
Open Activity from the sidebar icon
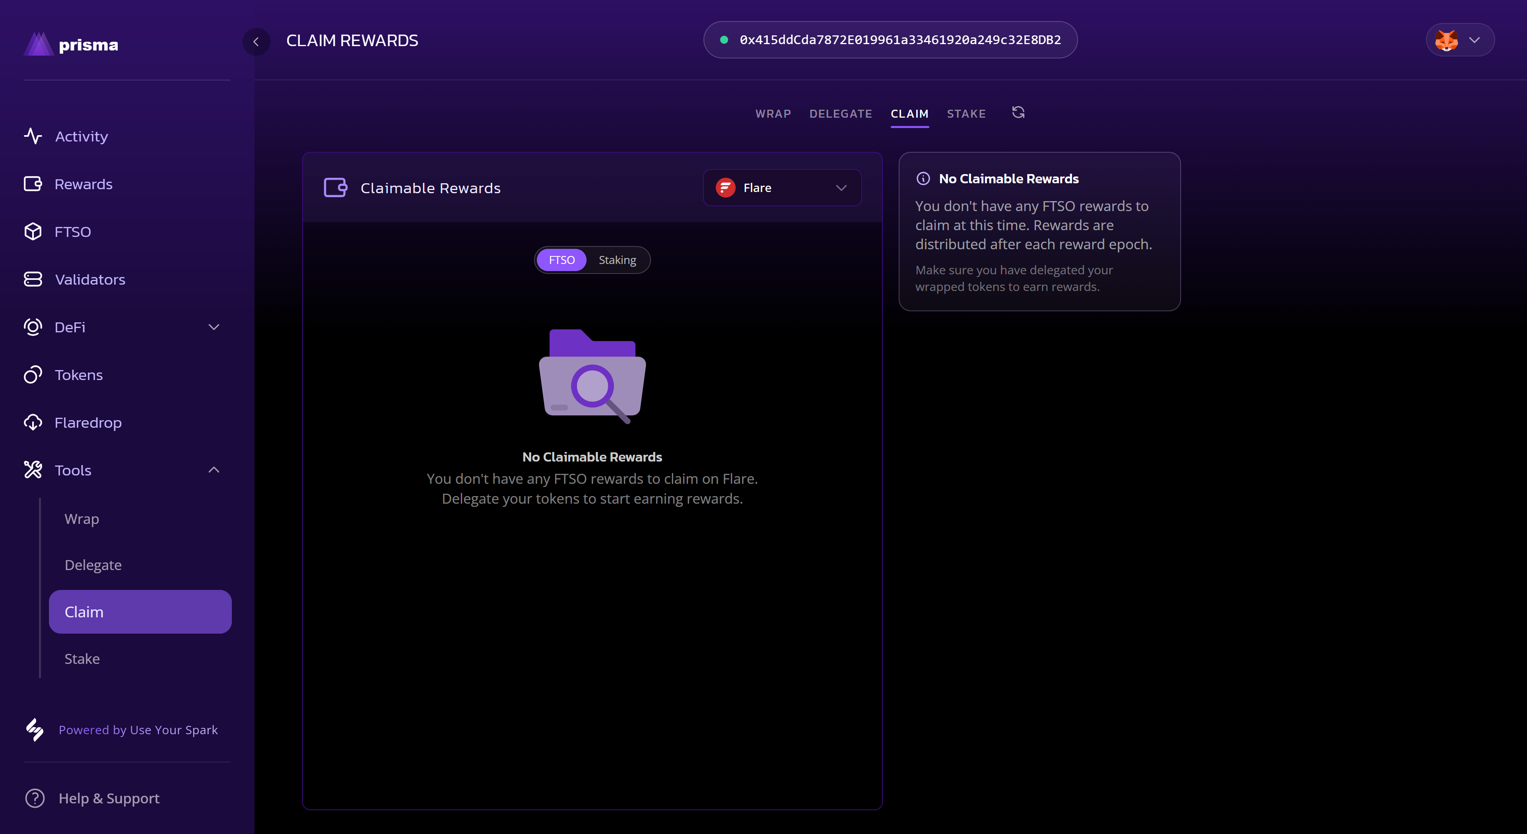pos(33,136)
